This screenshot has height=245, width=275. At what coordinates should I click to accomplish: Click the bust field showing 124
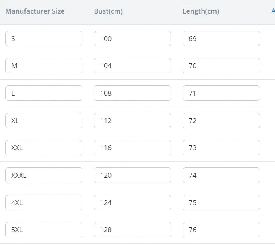pos(132,202)
